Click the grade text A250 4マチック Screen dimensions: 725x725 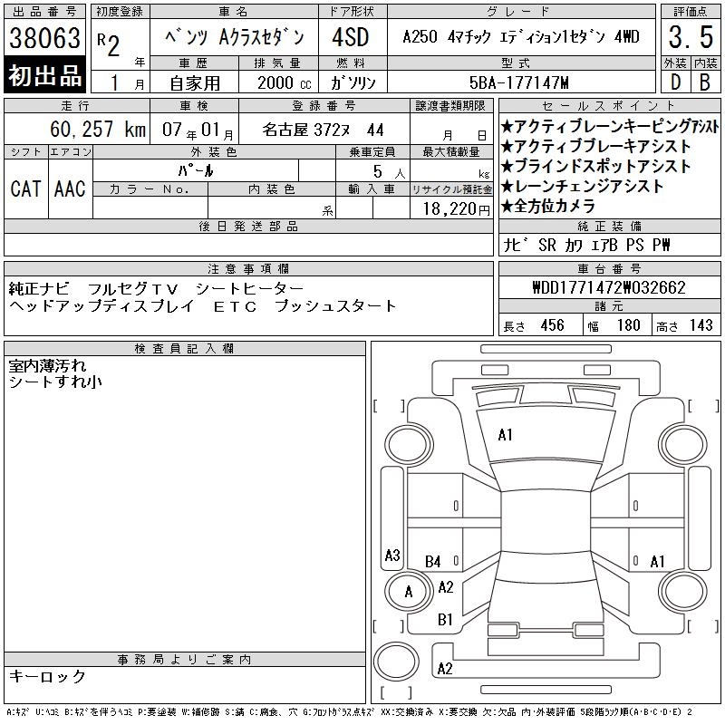[x=446, y=36]
